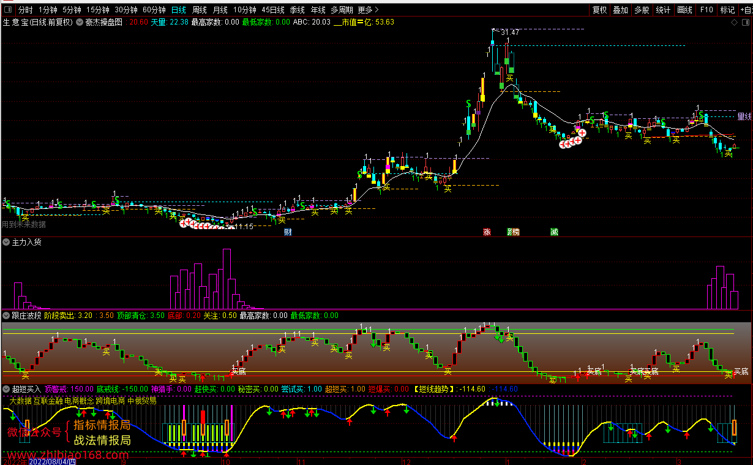Click the 31.47 high price label
Image resolution: width=753 pixels, height=465 pixels.
[510, 32]
